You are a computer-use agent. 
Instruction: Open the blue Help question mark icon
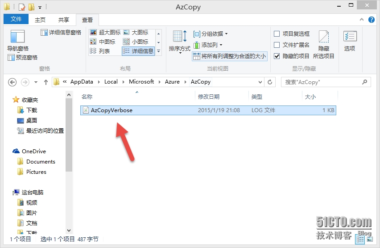coord(372,19)
